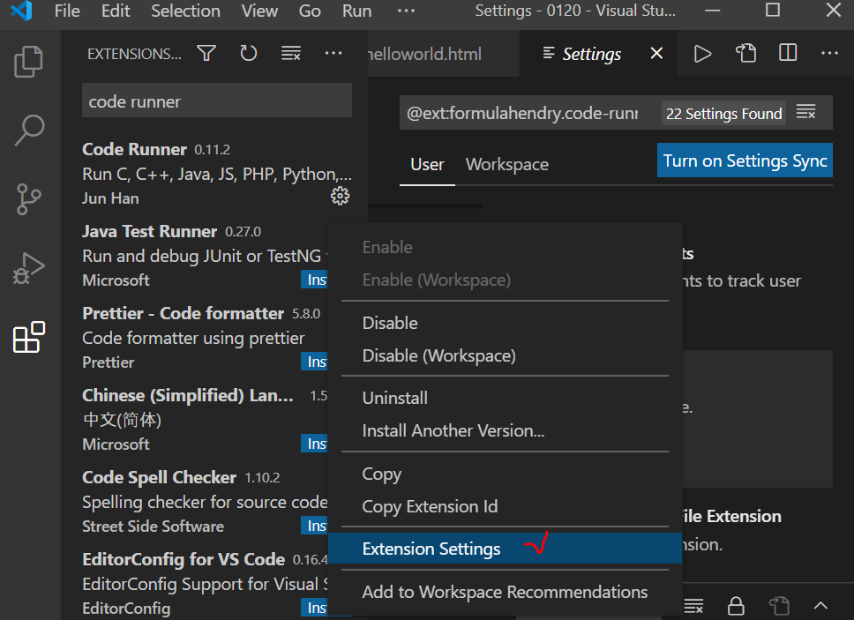This screenshot has height=620, width=854.
Task: Click Turn on Settings Sync button
Action: [745, 161]
